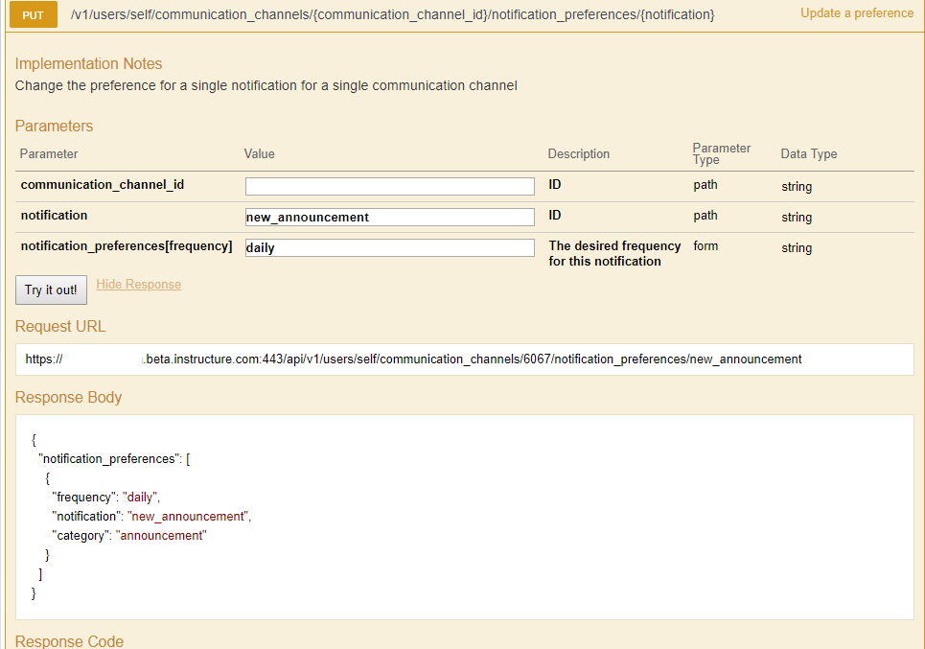
Task: Click the PUT method badge
Action: (x=33, y=15)
